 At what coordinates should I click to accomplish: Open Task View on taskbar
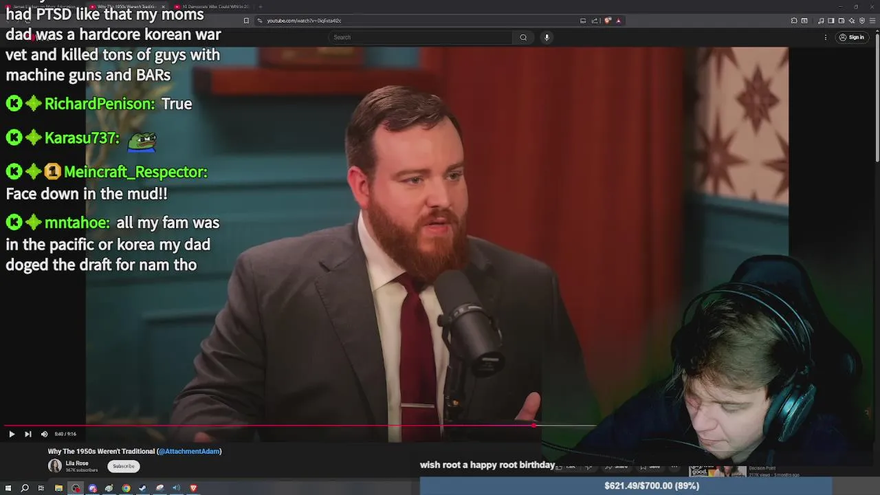tap(41, 488)
